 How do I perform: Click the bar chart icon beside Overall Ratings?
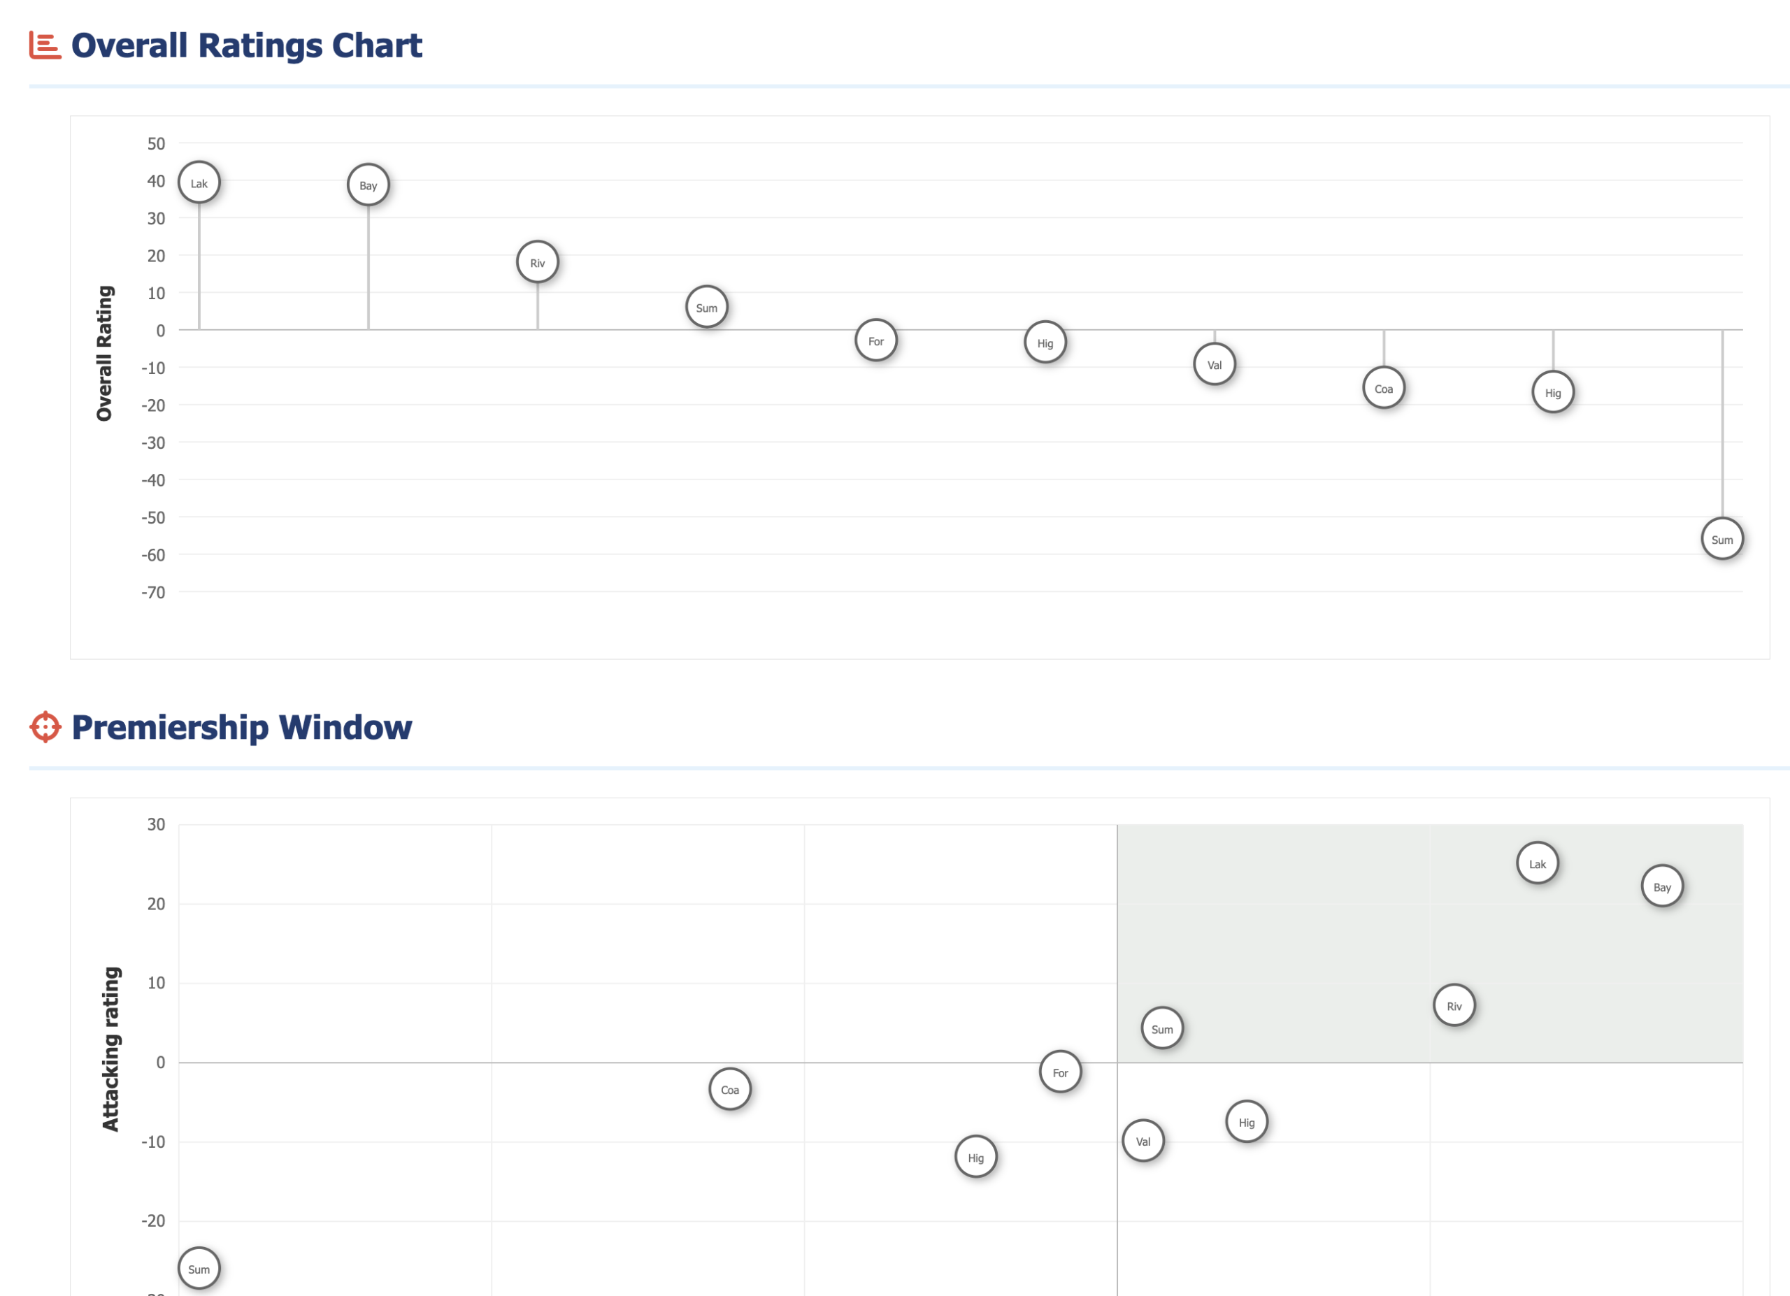coord(45,45)
